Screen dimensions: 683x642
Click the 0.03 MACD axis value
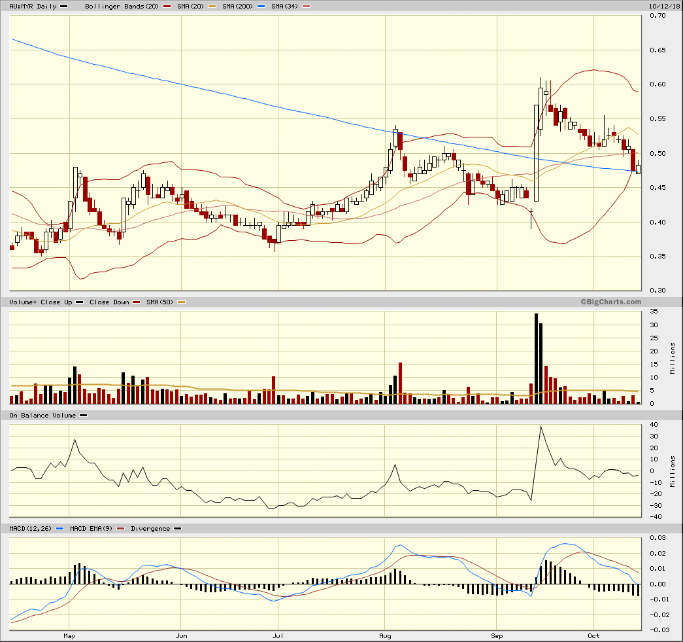point(658,537)
